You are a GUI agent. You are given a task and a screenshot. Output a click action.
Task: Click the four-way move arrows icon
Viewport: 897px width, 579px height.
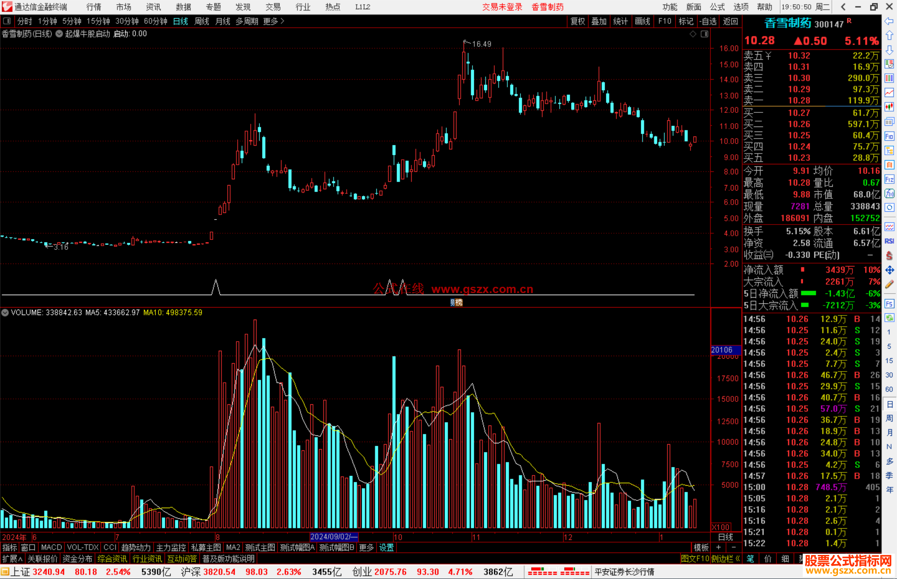point(889,270)
